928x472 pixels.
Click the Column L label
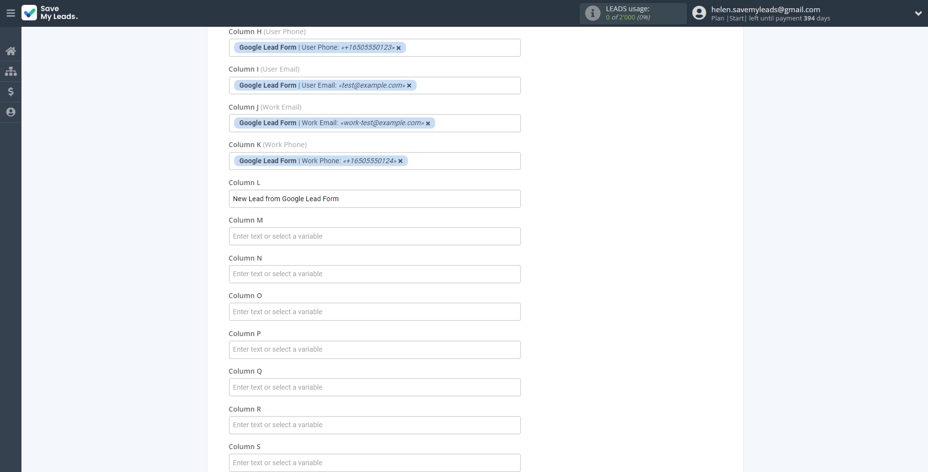point(244,183)
